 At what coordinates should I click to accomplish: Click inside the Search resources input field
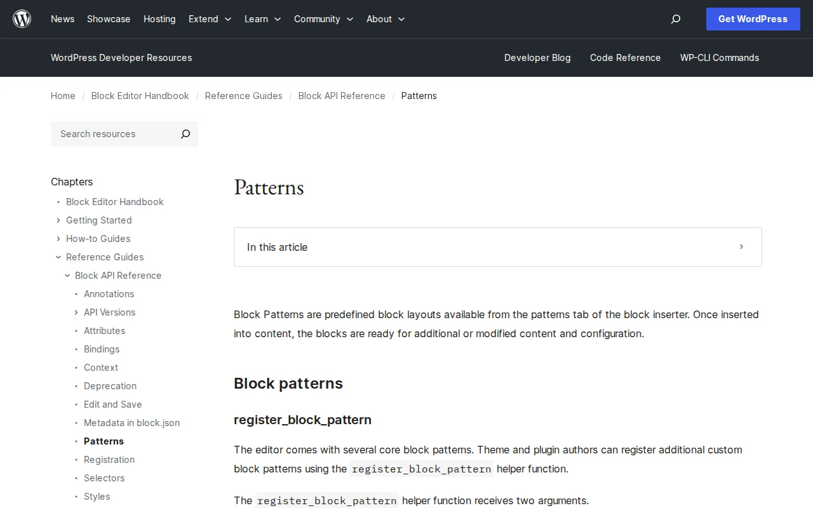coord(108,134)
